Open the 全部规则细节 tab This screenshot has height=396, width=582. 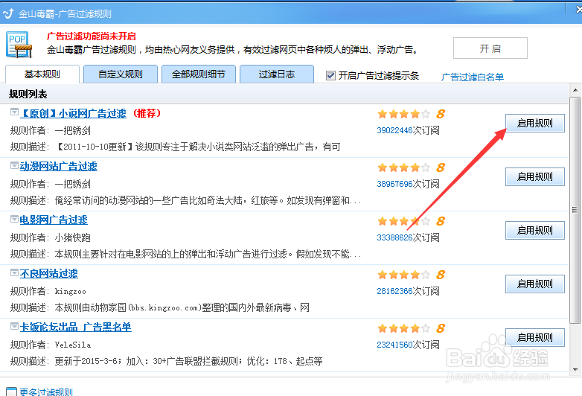pyautogui.click(x=199, y=74)
